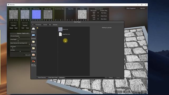Screen dimensions: 169x95
Task: Select TIFF file format
Action: 93,19
